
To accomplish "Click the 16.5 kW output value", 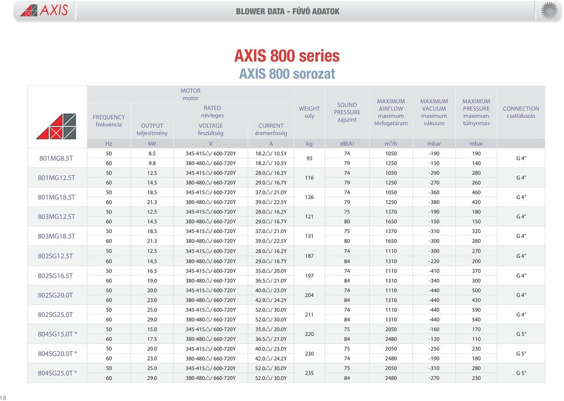I will pos(152,271).
